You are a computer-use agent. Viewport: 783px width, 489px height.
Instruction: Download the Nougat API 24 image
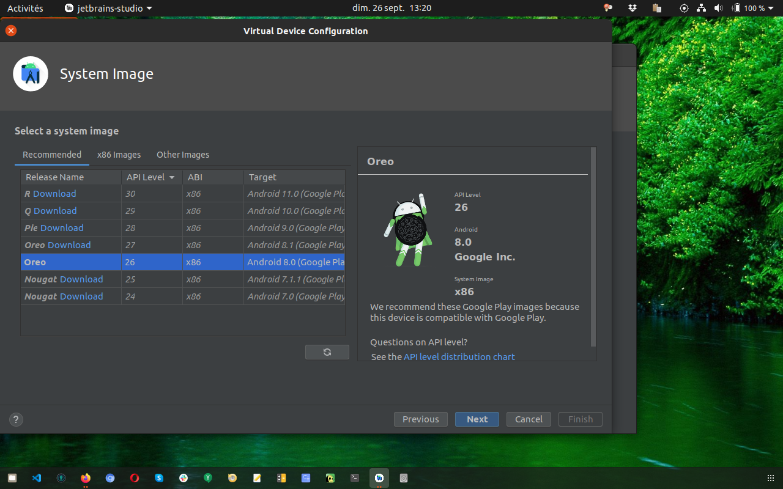coord(81,296)
